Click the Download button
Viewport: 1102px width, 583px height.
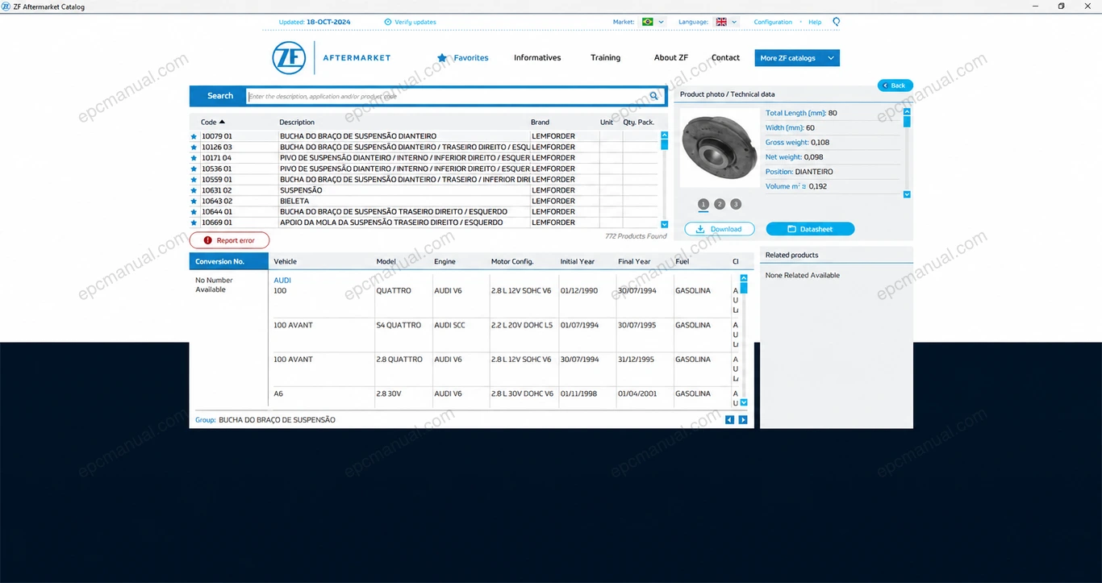coord(720,229)
